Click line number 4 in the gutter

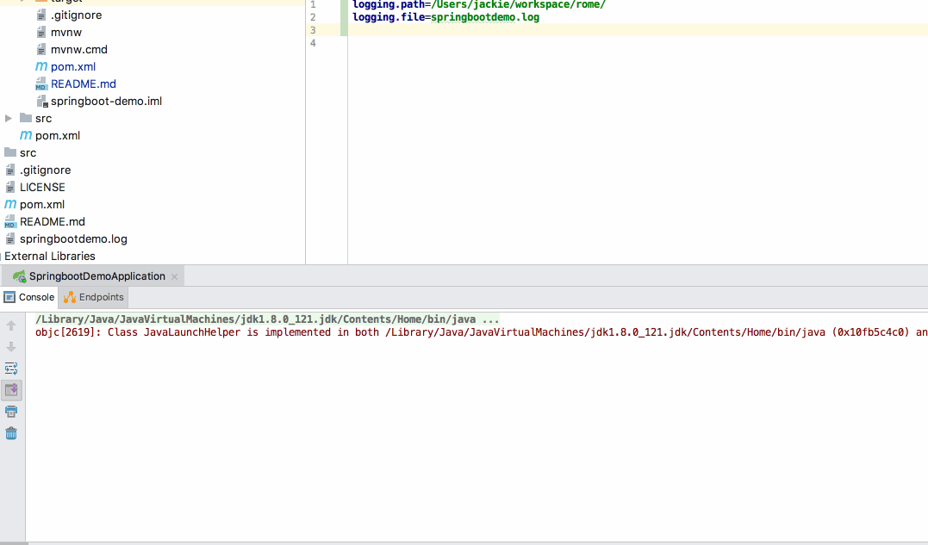pos(313,43)
